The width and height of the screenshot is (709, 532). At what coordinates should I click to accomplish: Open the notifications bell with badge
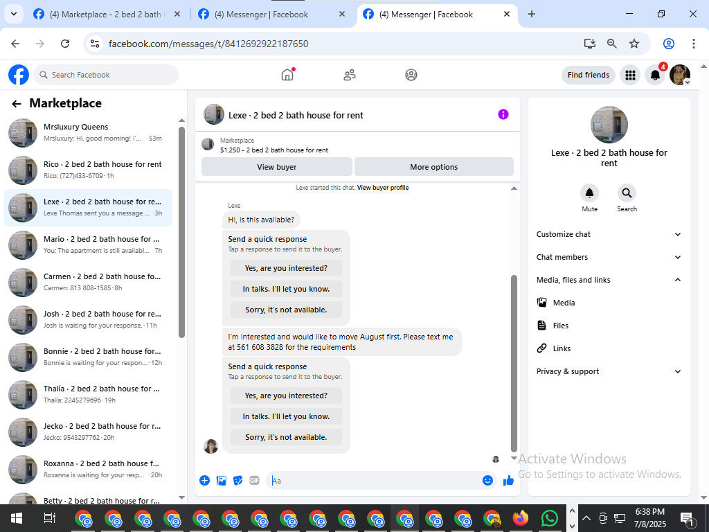pos(655,75)
